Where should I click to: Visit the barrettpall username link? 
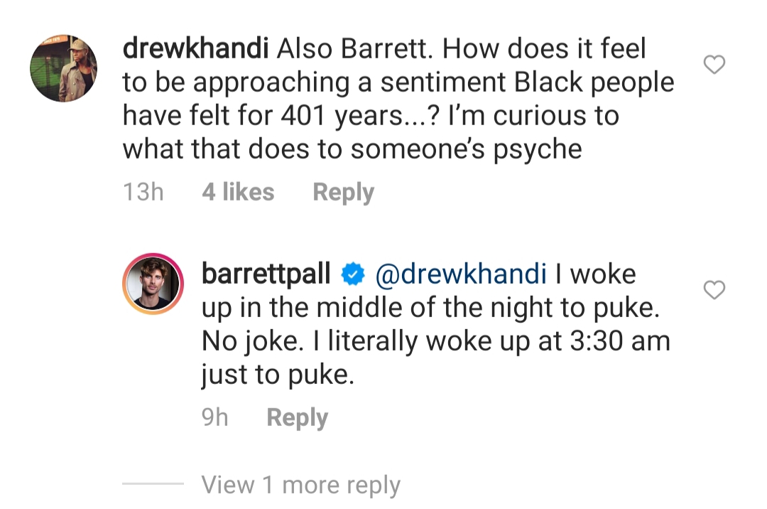(x=266, y=274)
